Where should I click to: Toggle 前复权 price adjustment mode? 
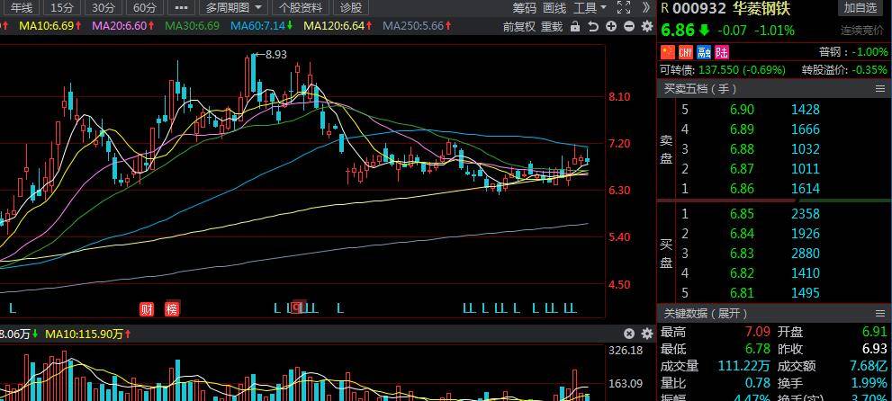point(518,26)
